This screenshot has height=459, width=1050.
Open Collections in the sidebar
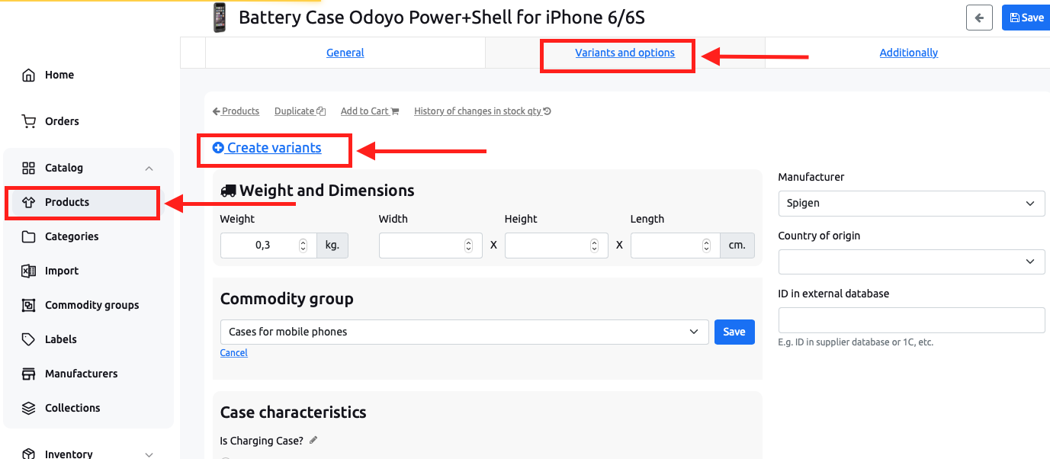(72, 408)
